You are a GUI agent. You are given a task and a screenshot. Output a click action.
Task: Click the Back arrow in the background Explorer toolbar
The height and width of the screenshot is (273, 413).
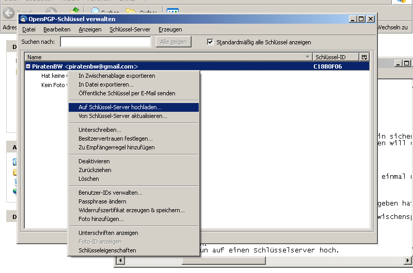point(9,12)
